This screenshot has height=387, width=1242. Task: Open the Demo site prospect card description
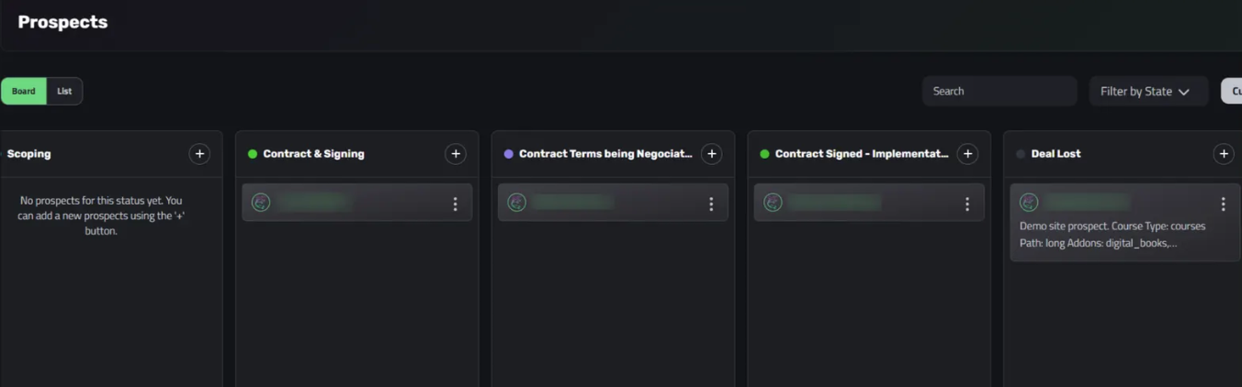coord(1112,235)
